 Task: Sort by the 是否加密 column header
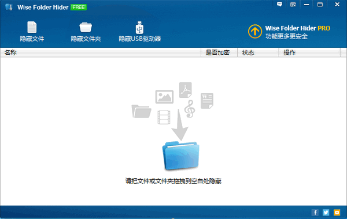pos(219,52)
